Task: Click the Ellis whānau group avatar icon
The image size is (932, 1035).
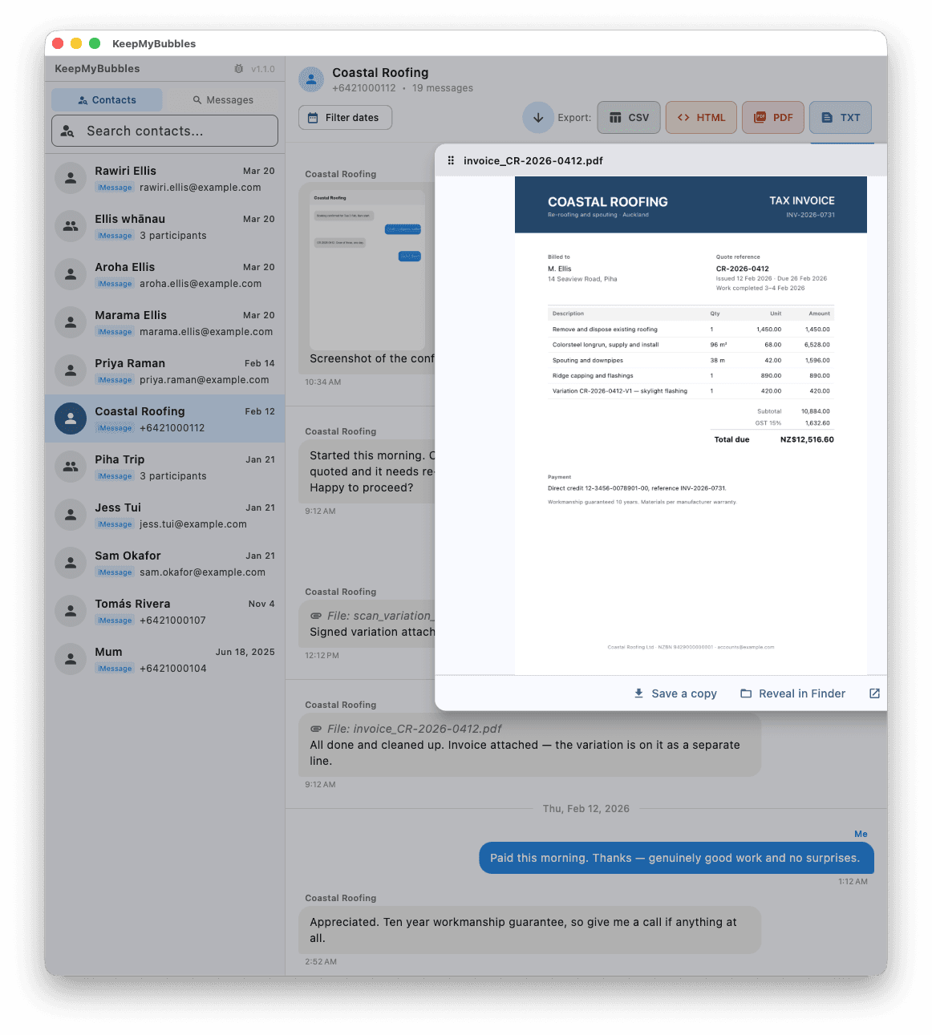Action: [71, 226]
